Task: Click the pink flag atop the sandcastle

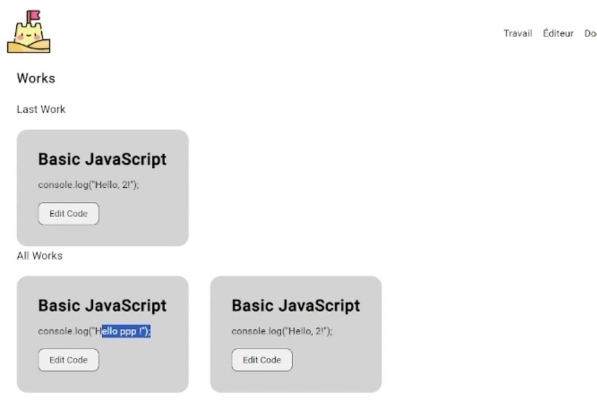Action: [34, 16]
